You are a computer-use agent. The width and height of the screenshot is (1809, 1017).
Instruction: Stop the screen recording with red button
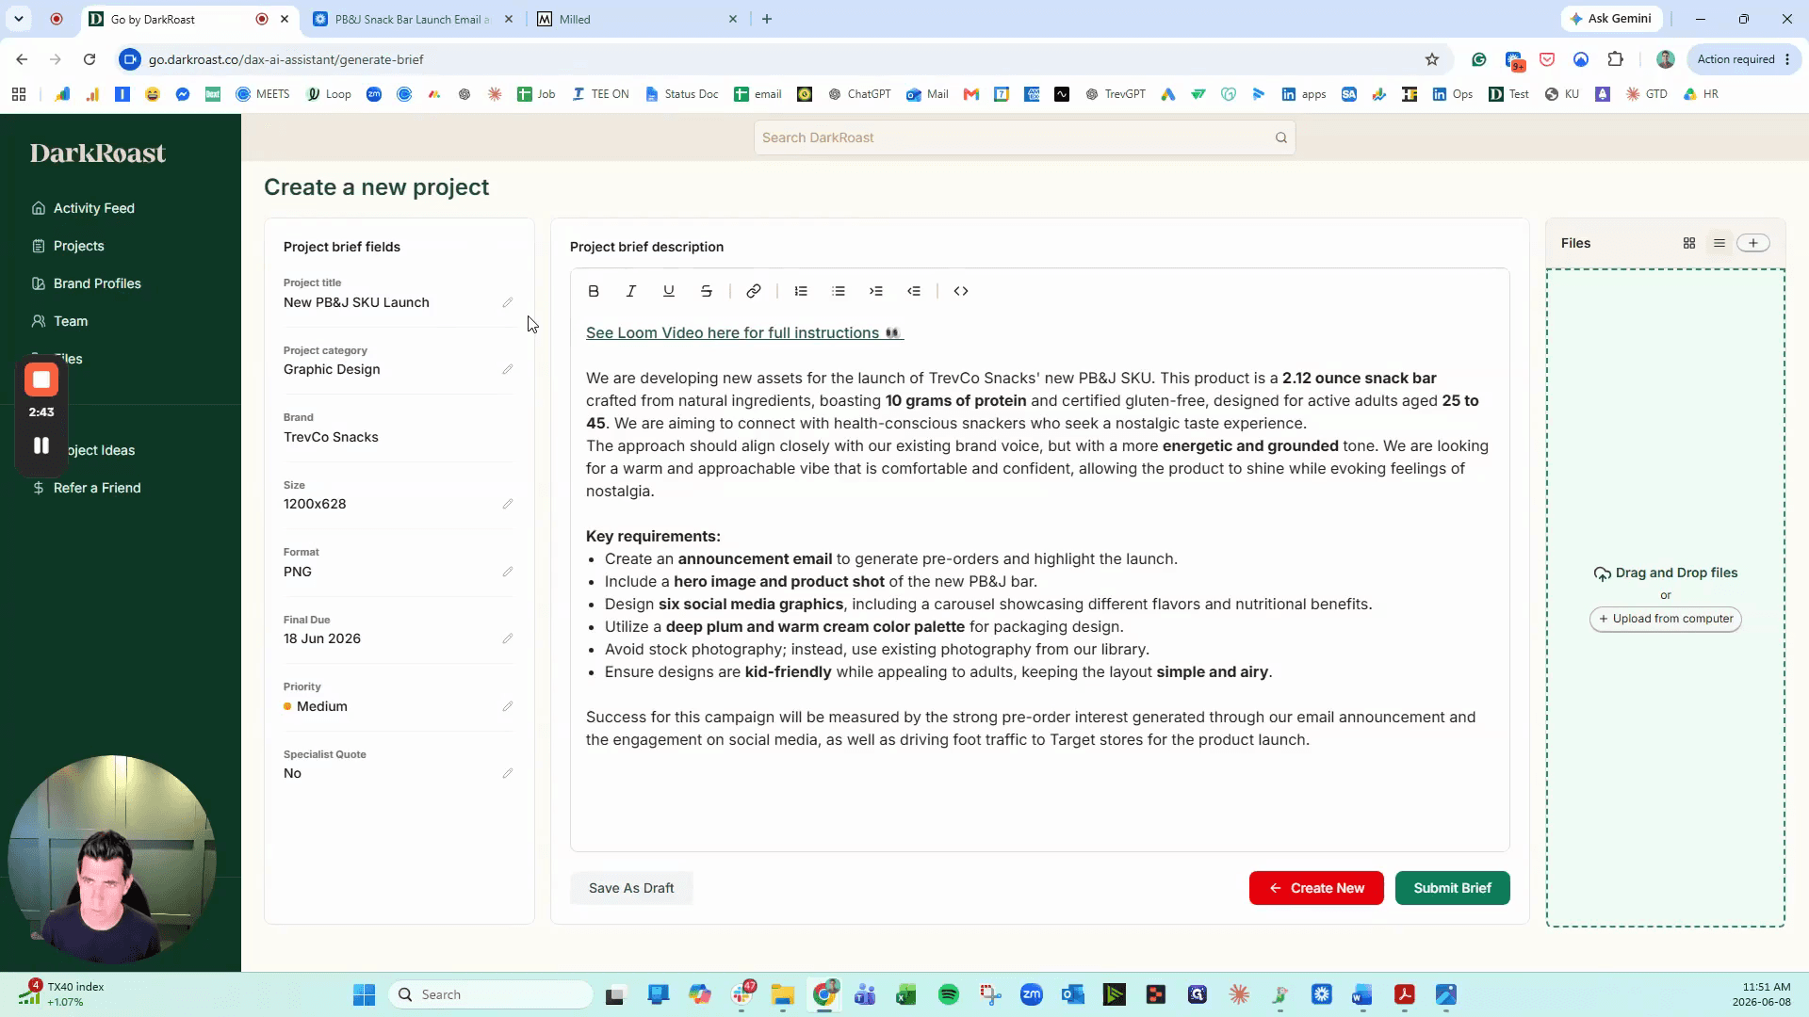point(41,379)
